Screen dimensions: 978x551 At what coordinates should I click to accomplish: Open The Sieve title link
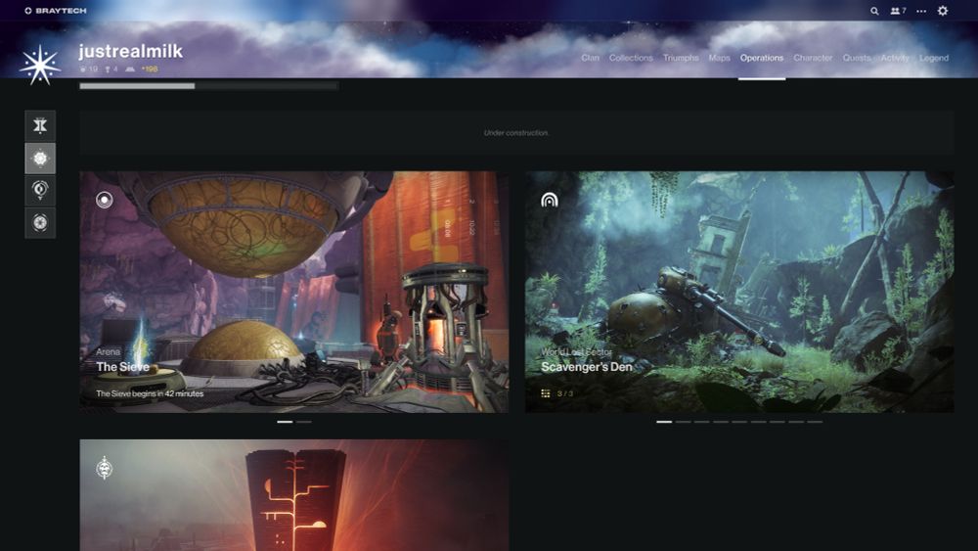pyautogui.click(x=122, y=367)
